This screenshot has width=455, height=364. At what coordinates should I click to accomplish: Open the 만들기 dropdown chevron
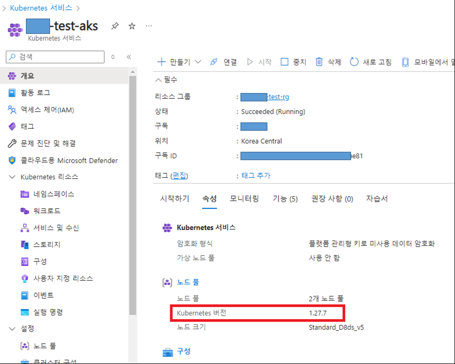[x=198, y=62]
